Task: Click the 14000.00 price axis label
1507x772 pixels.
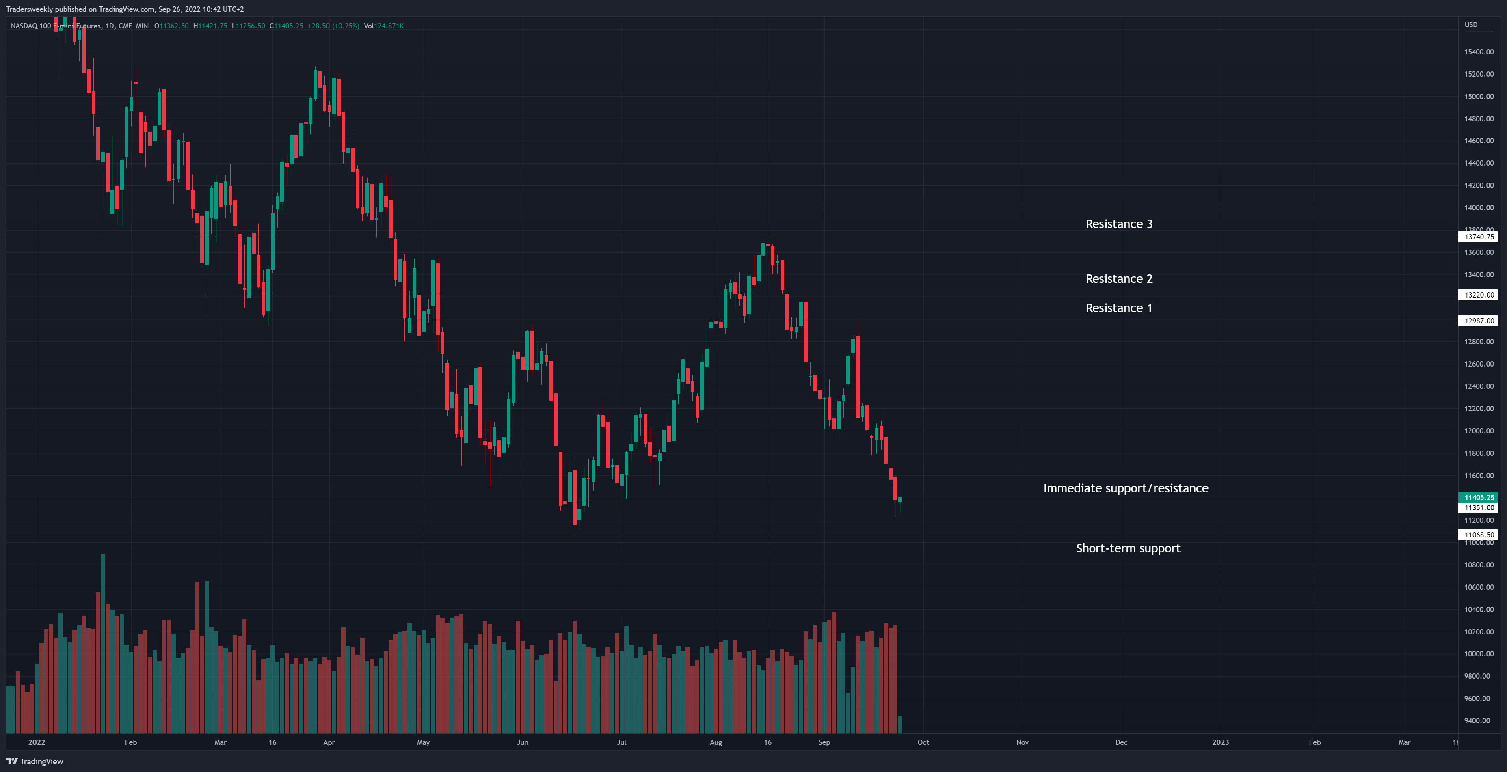Action: point(1479,208)
